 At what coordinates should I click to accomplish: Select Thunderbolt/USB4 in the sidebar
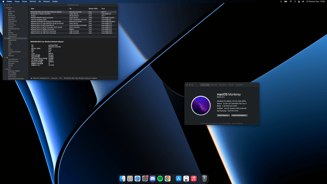(14, 52)
